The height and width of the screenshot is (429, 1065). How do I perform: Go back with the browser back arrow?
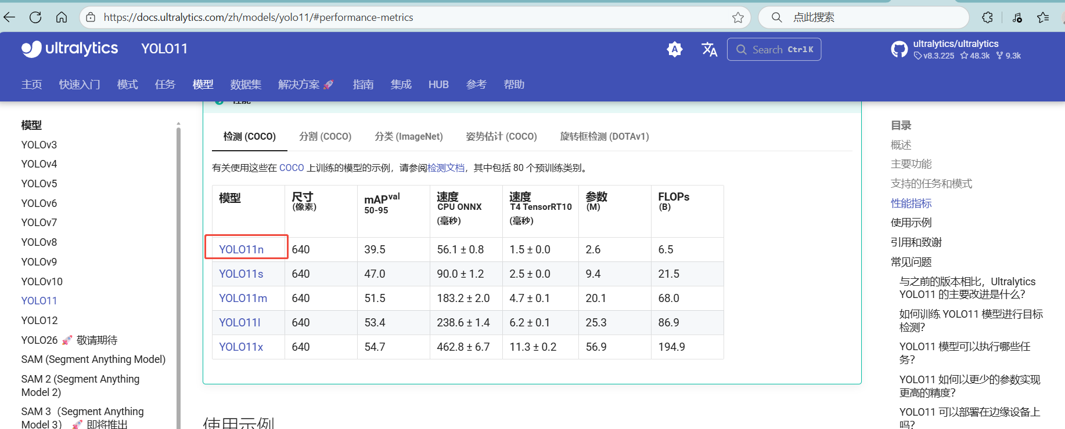point(9,17)
